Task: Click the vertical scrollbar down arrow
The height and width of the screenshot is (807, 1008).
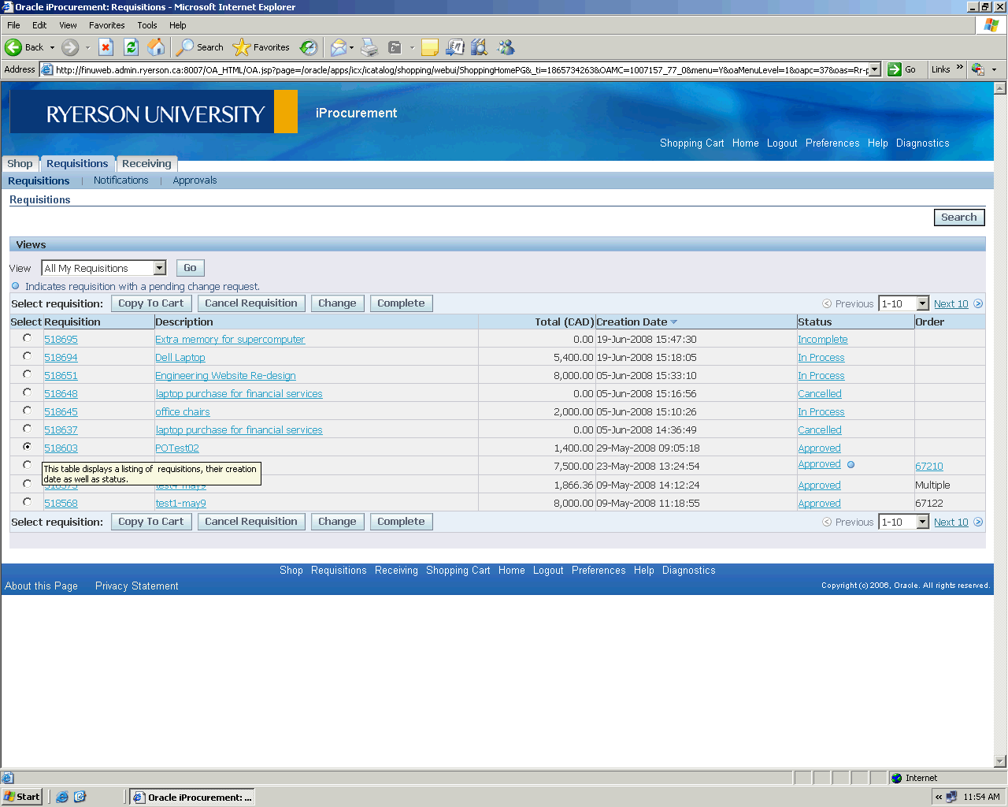Action: (x=1000, y=761)
